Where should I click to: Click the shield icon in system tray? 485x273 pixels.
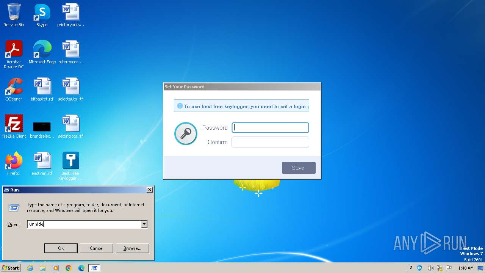point(419,268)
